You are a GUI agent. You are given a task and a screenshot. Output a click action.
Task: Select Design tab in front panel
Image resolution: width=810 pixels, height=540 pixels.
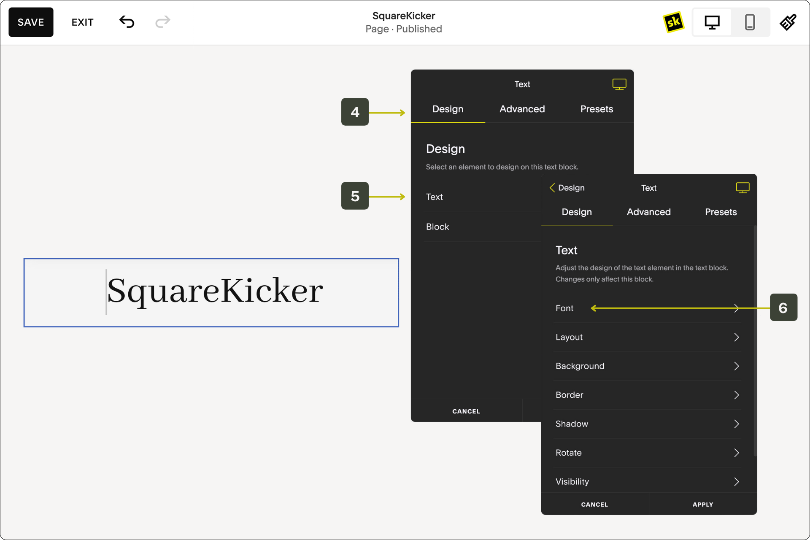[577, 212]
